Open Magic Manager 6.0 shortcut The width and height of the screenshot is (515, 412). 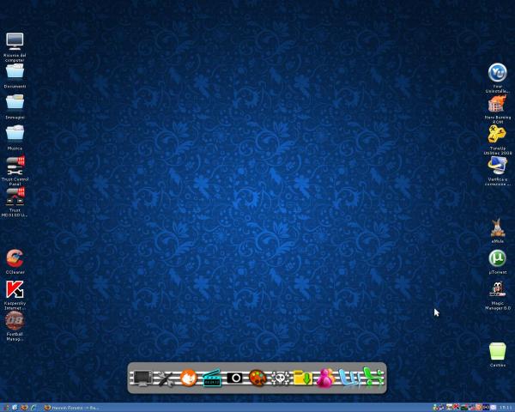tap(497, 295)
